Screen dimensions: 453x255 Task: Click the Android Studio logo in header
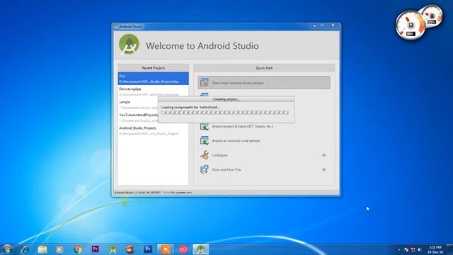pyautogui.click(x=129, y=44)
